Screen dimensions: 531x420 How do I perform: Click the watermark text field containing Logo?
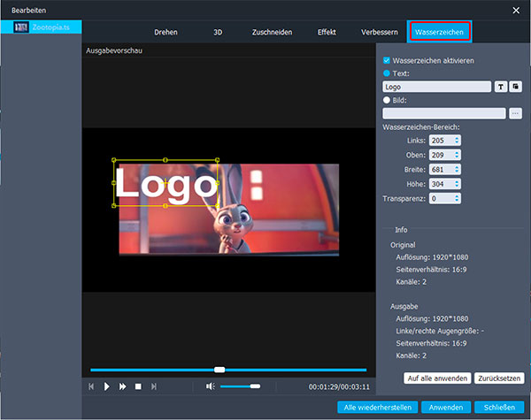click(436, 87)
